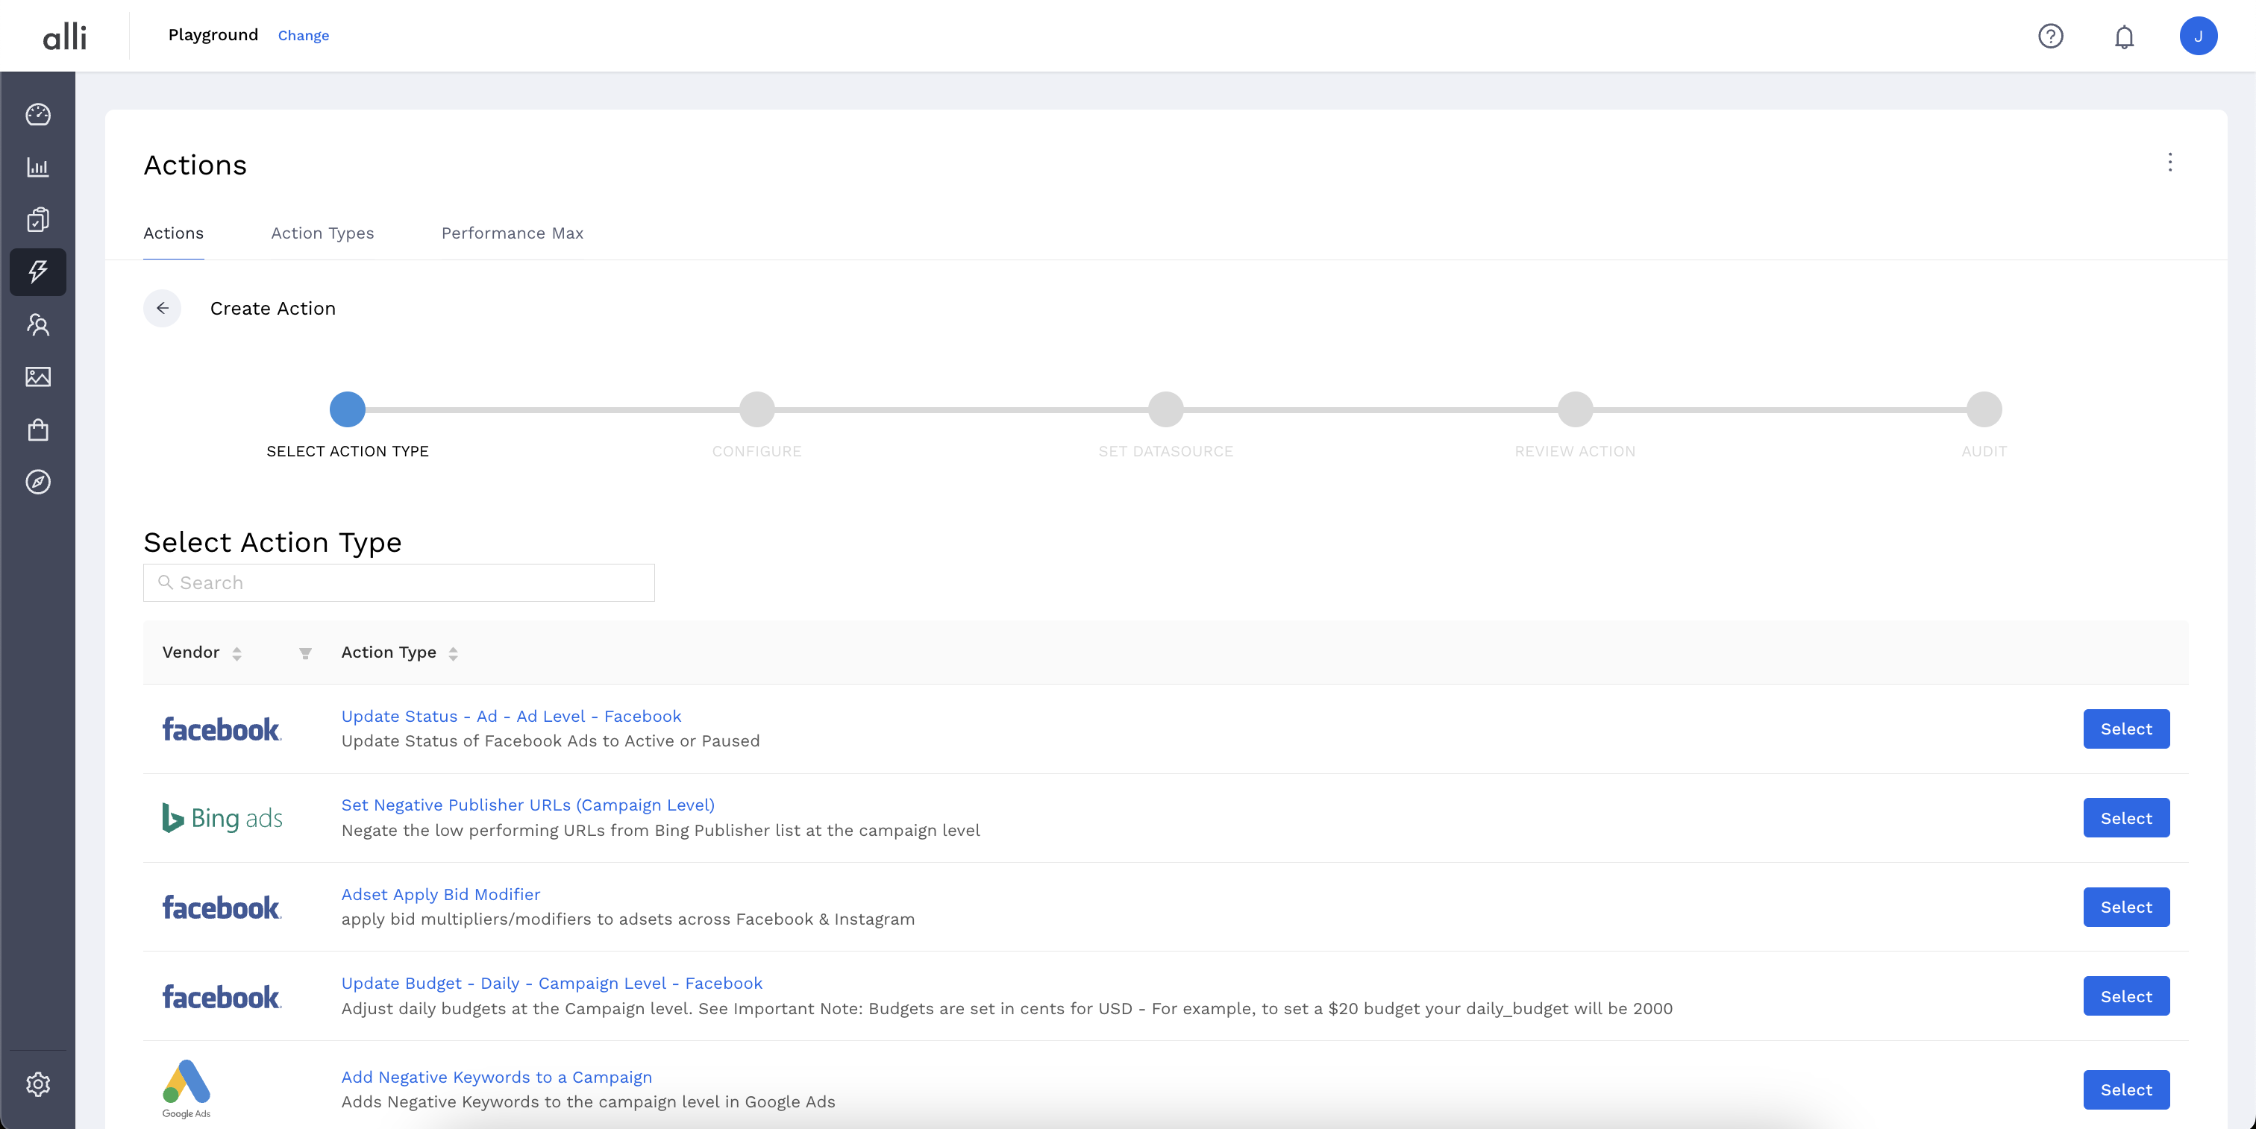Open the bar chart reports icon

(x=37, y=167)
